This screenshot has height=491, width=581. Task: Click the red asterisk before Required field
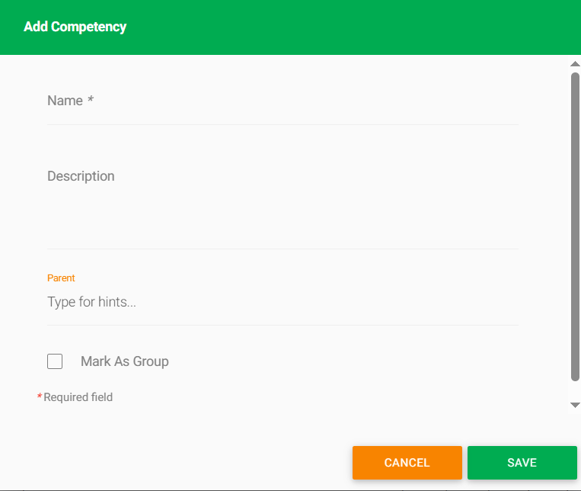click(x=40, y=396)
